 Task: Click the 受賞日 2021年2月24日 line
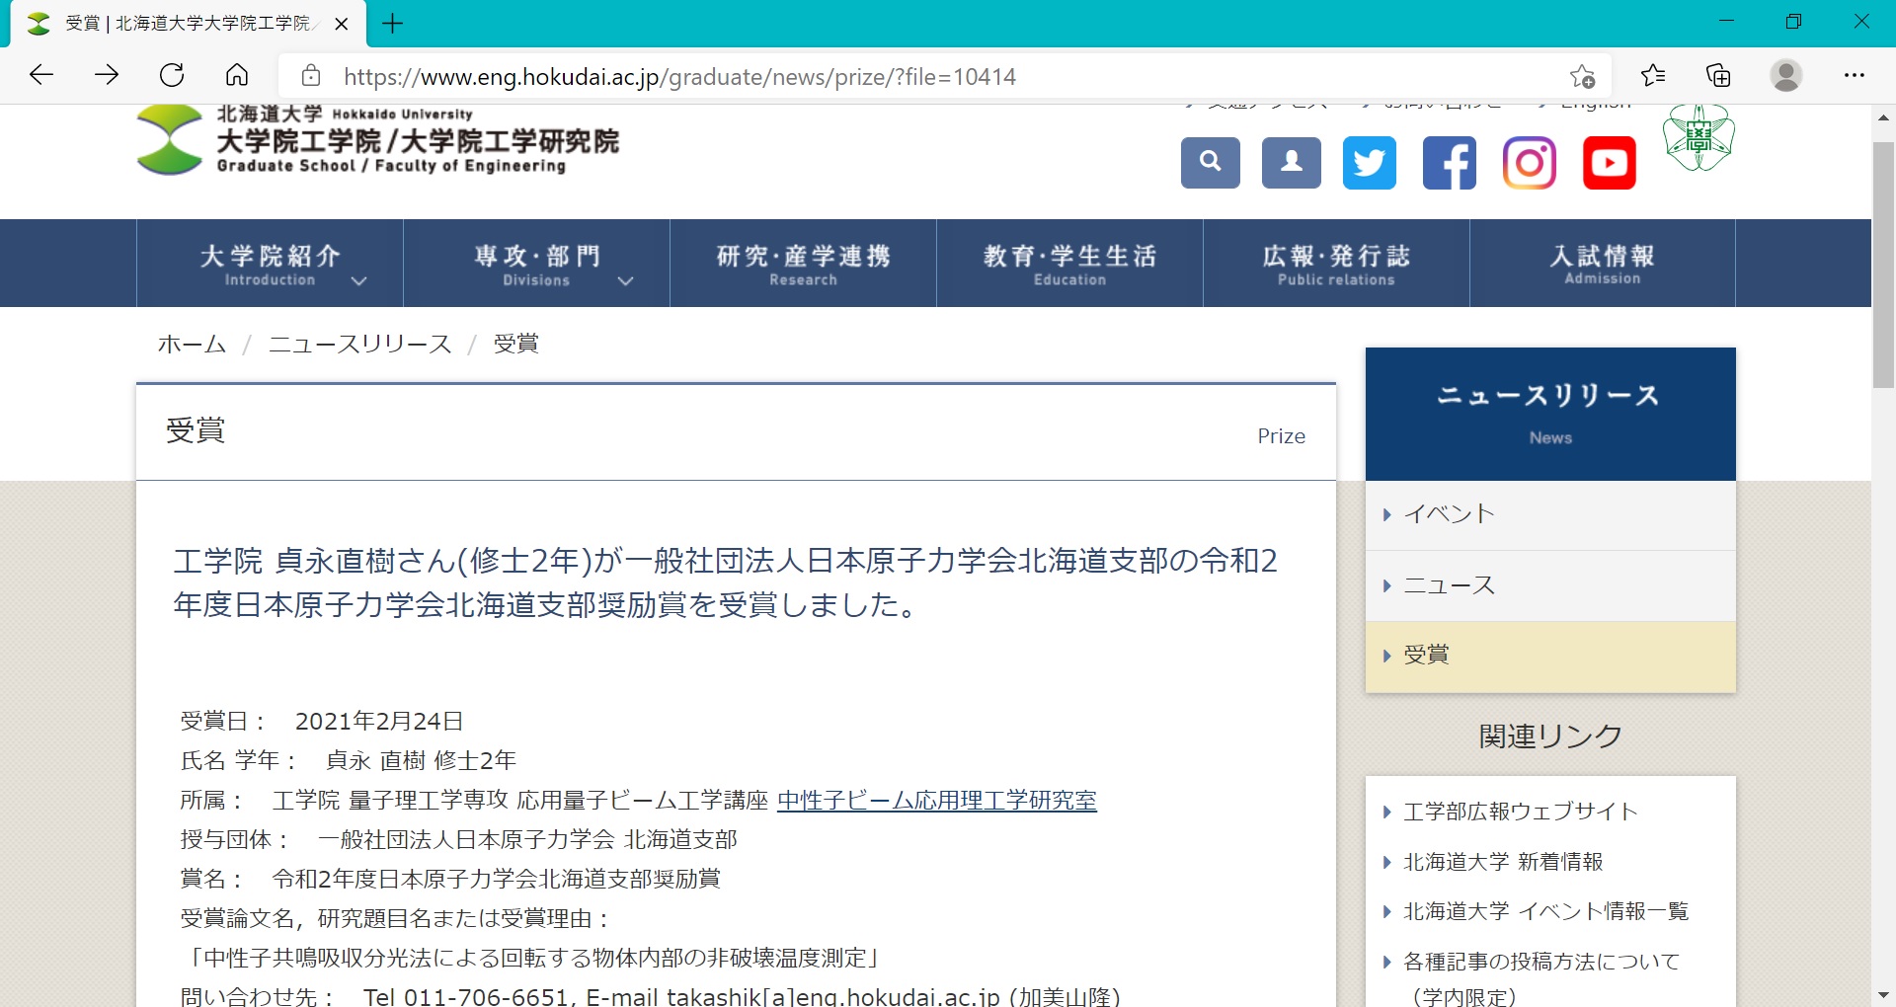[322, 722]
